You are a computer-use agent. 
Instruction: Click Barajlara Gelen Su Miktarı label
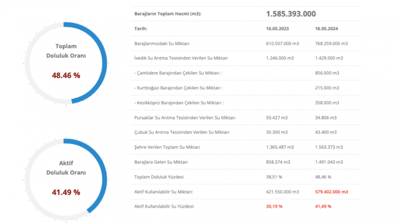tap(161, 162)
